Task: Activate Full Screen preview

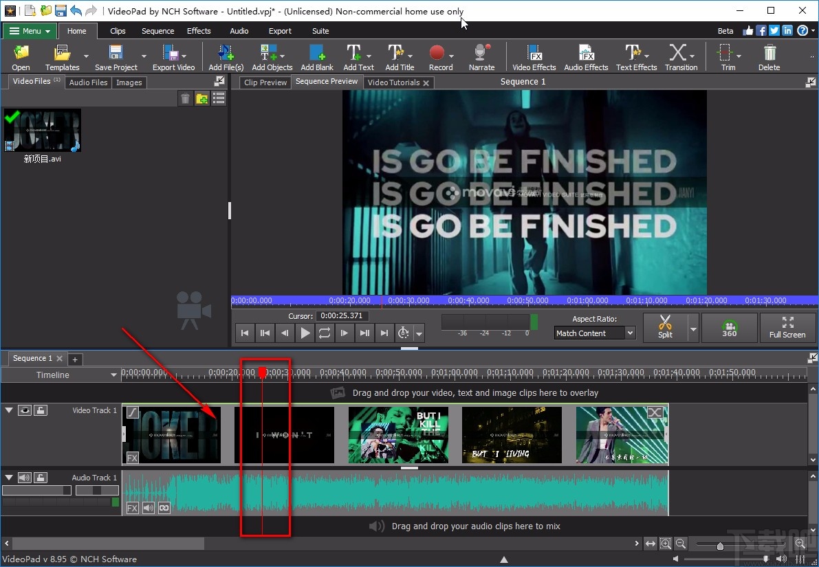Action: coord(787,328)
